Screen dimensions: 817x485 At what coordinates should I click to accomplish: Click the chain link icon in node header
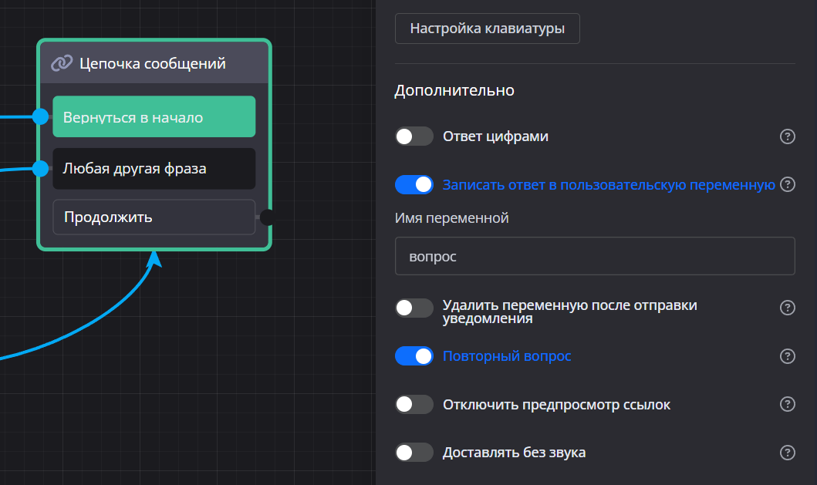coord(62,63)
